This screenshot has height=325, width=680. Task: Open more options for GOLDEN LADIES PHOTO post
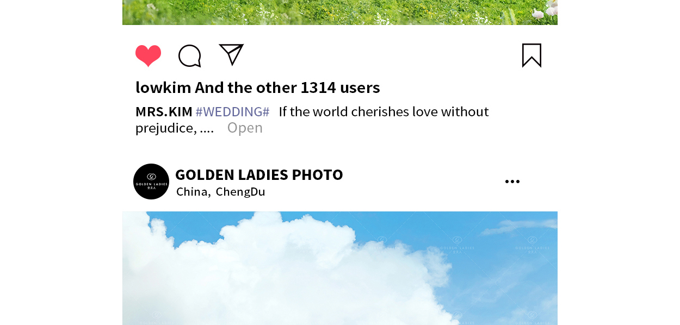tap(512, 182)
